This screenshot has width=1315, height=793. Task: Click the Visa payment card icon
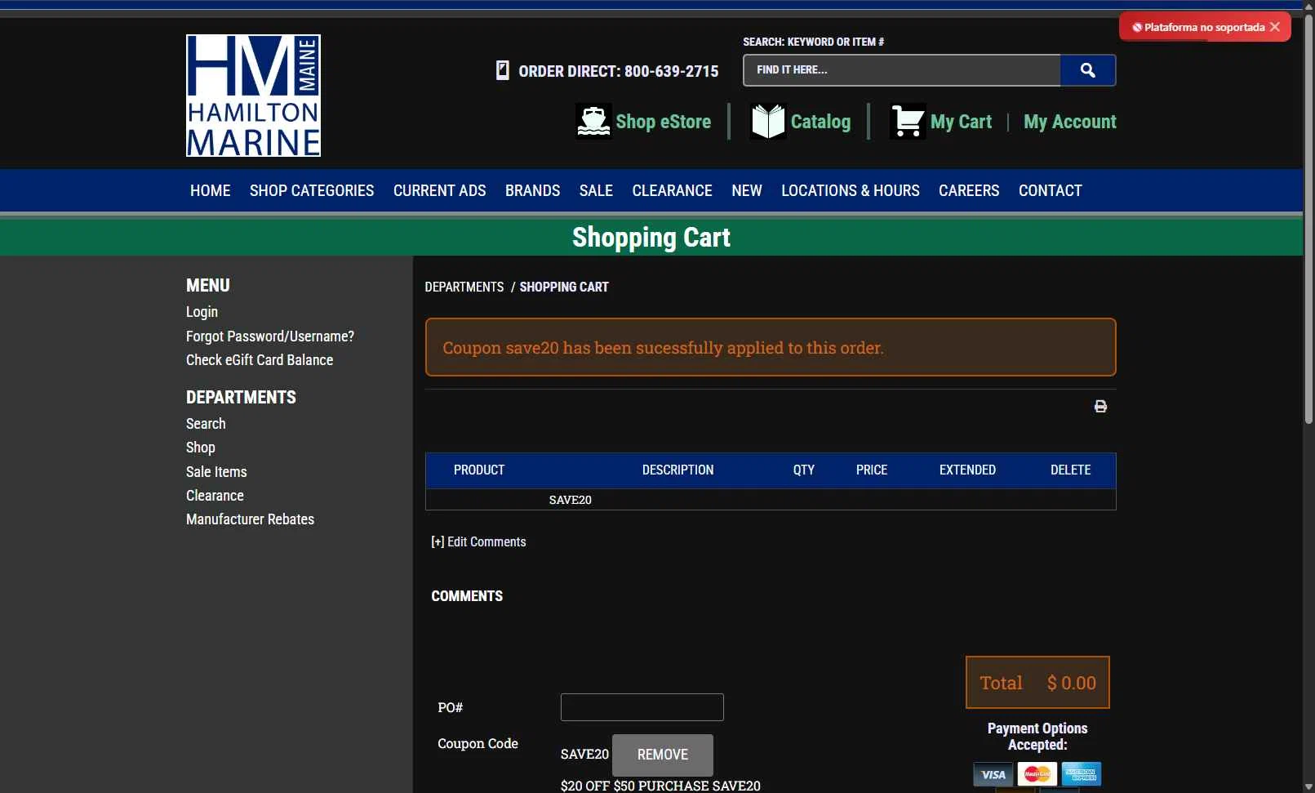tap(993, 774)
